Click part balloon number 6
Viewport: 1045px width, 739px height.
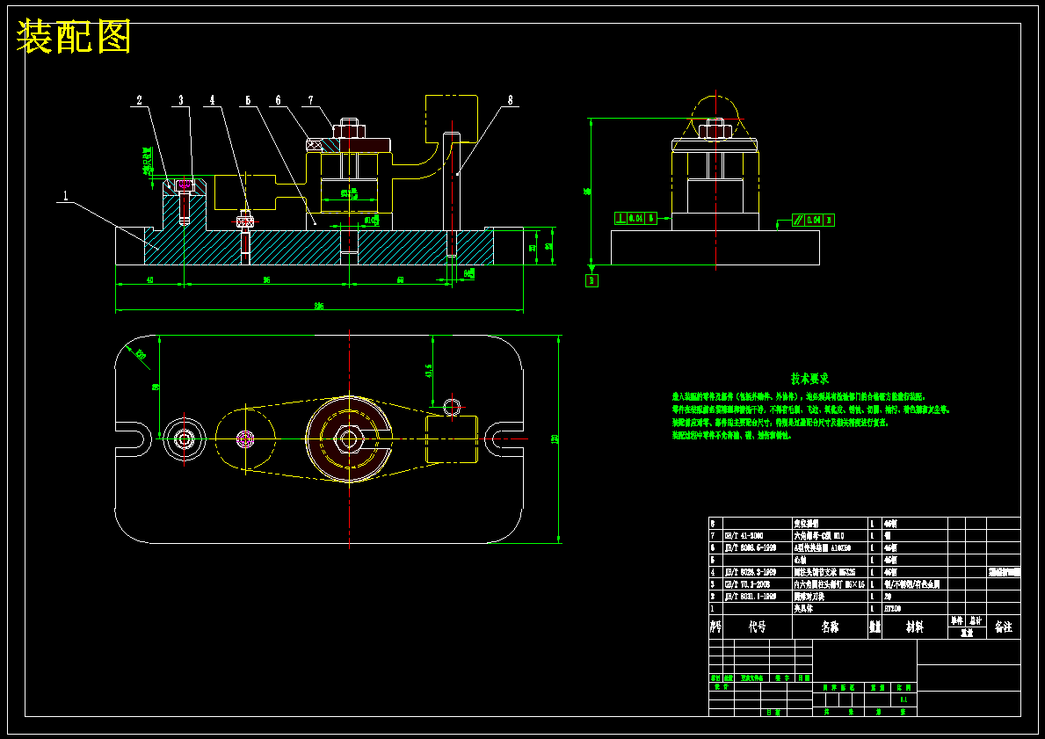[x=278, y=100]
